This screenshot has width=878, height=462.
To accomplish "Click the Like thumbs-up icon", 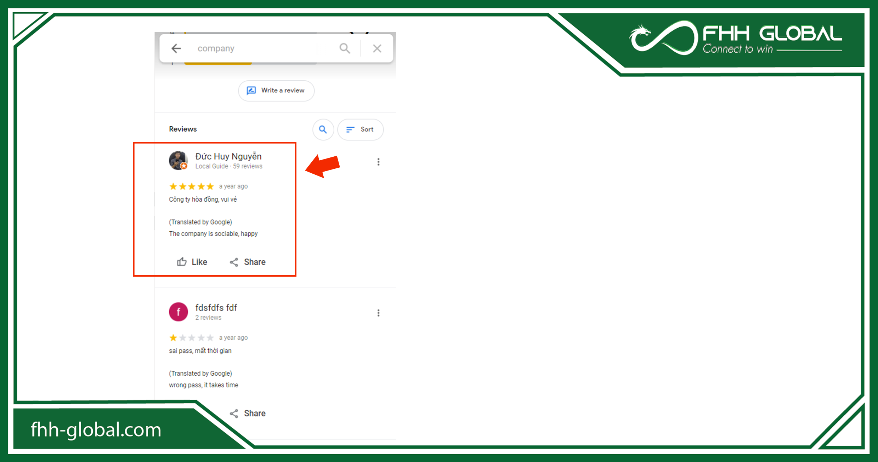I will click(x=181, y=262).
